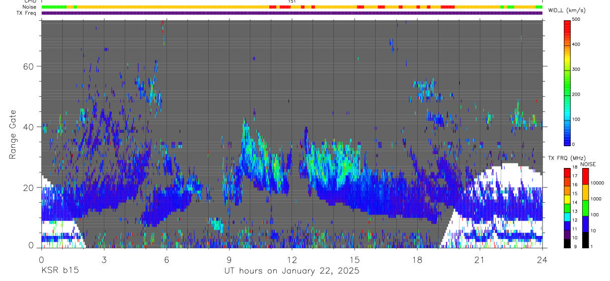Click the 500 tick on width colorbar
The width and height of the screenshot is (610, 281).
pyautogui.click(x=576, y=20)
